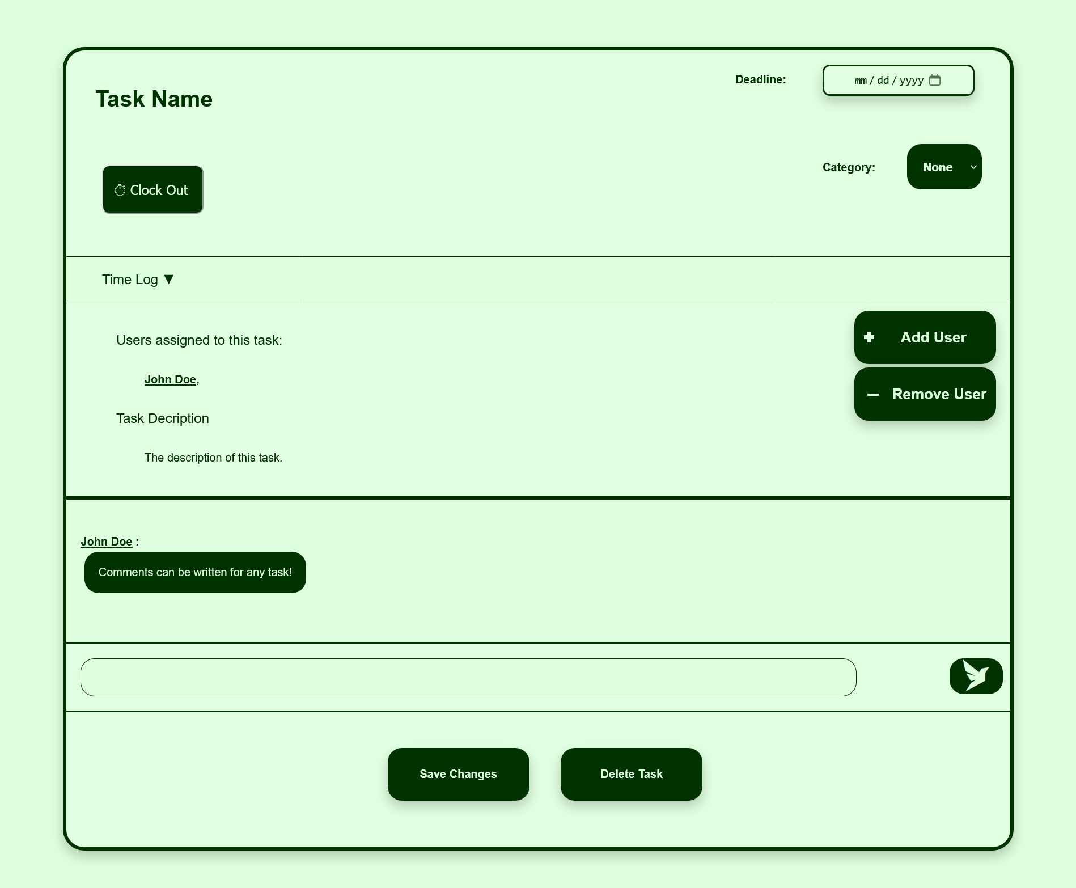Click the minus icon on Remove User
The height and width of the screenshot is (888, 1076).
pyautogui.click(x=873, y=395)
